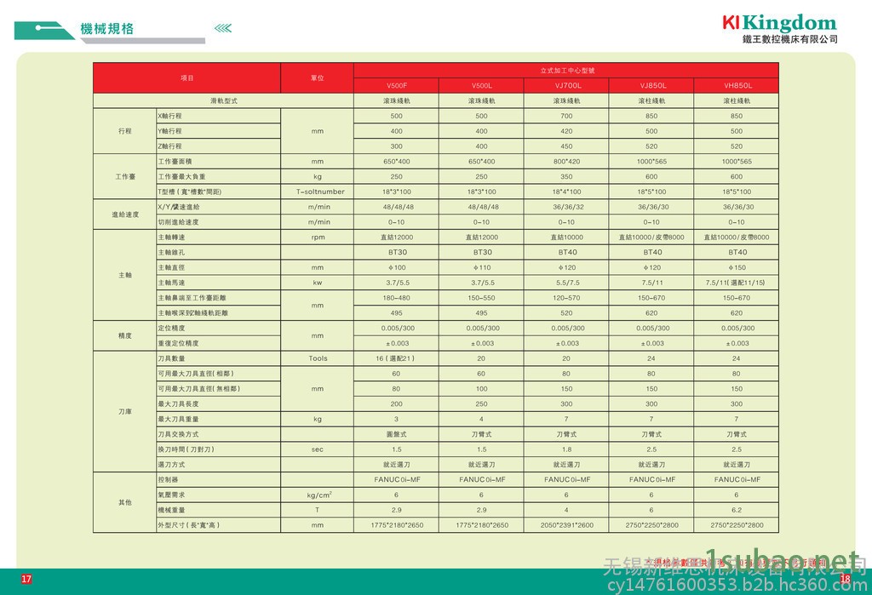Select the V500L model column header
The image size is (872, 595).
point(482,86)
